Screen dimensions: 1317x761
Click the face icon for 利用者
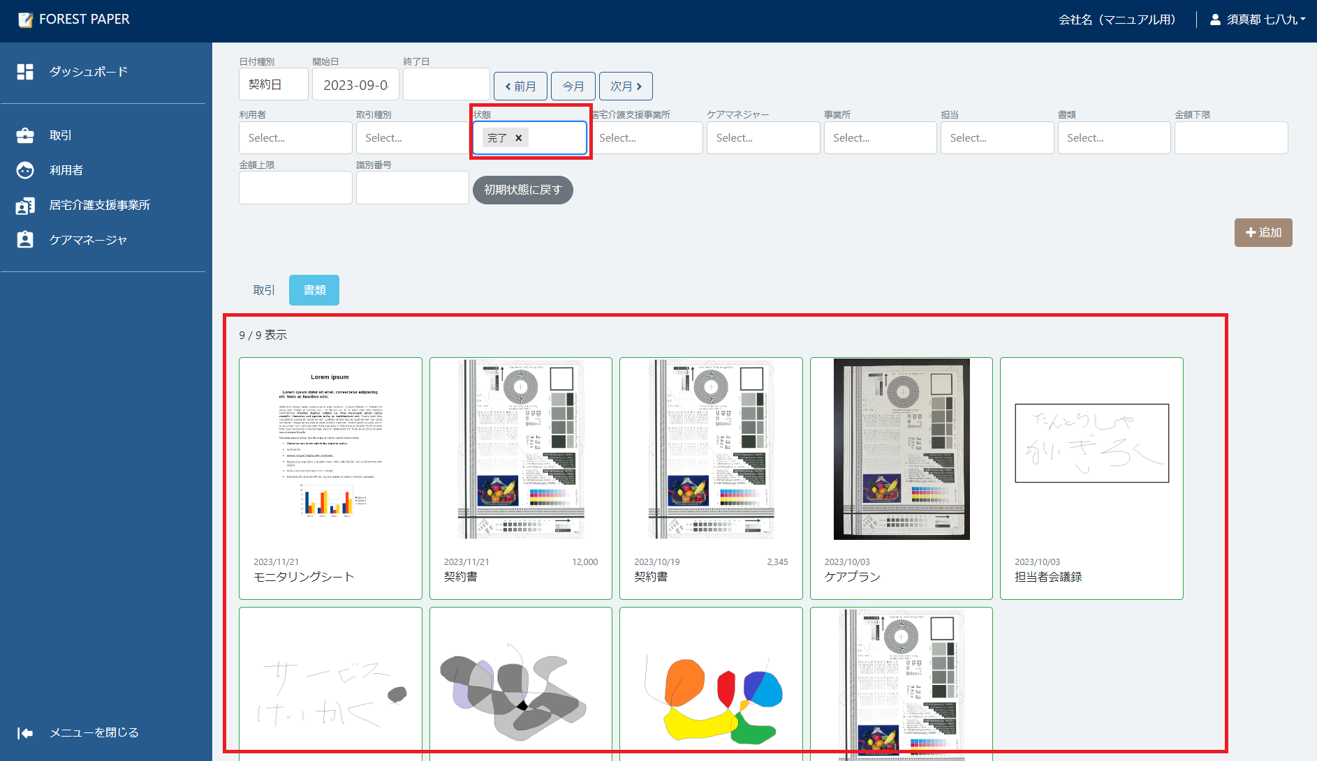25,170
